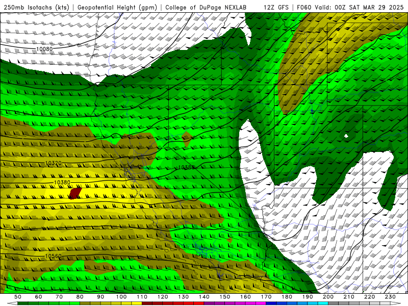Click the dark red jet maximum patch on map
Viewport: 408px width, 306px height.
coord(75,193)
